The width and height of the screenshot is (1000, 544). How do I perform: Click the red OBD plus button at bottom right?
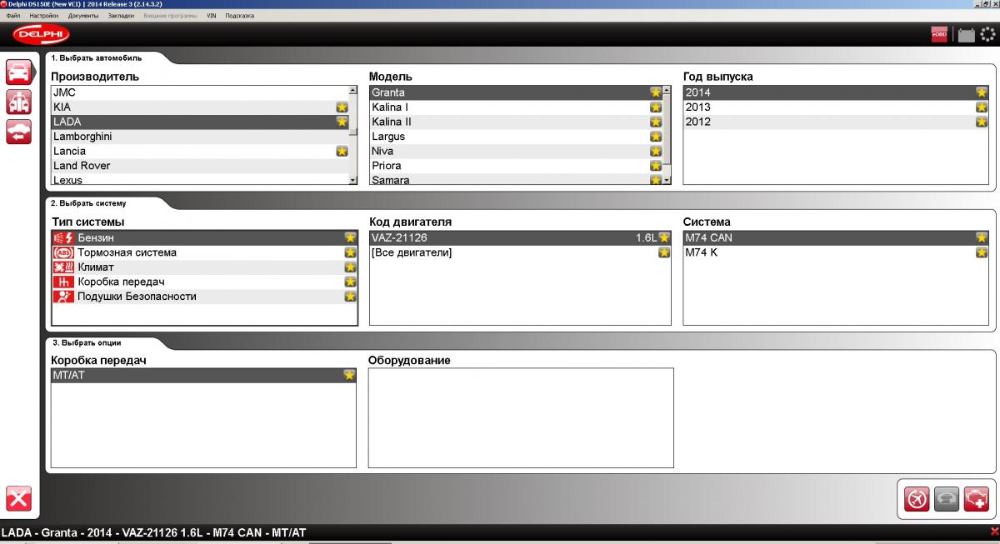976,498
